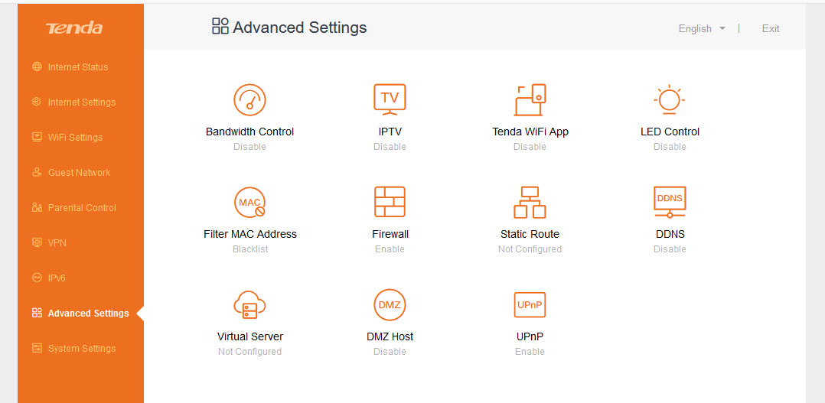Open the Virtual Server cloud icon
This screenshot has height=403, width=825.
(249, 305)
